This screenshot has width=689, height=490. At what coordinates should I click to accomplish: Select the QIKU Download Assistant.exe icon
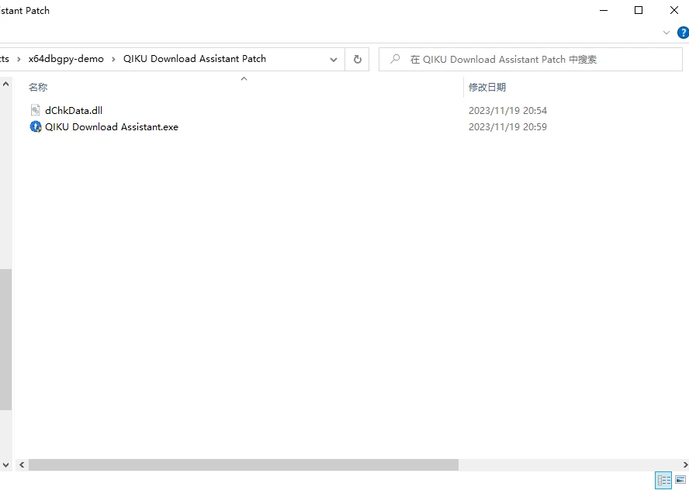(x=36, y=127)
